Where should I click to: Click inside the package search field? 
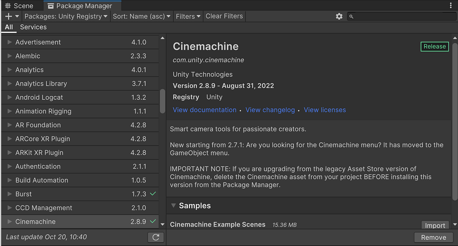pyautogui.click(x=401, y=16)
